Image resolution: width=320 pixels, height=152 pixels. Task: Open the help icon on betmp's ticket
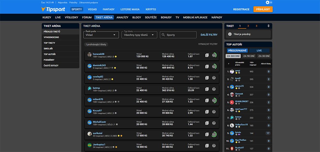click(x=214, y=89)
